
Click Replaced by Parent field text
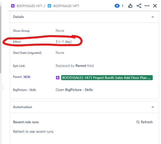click(75, 66)
